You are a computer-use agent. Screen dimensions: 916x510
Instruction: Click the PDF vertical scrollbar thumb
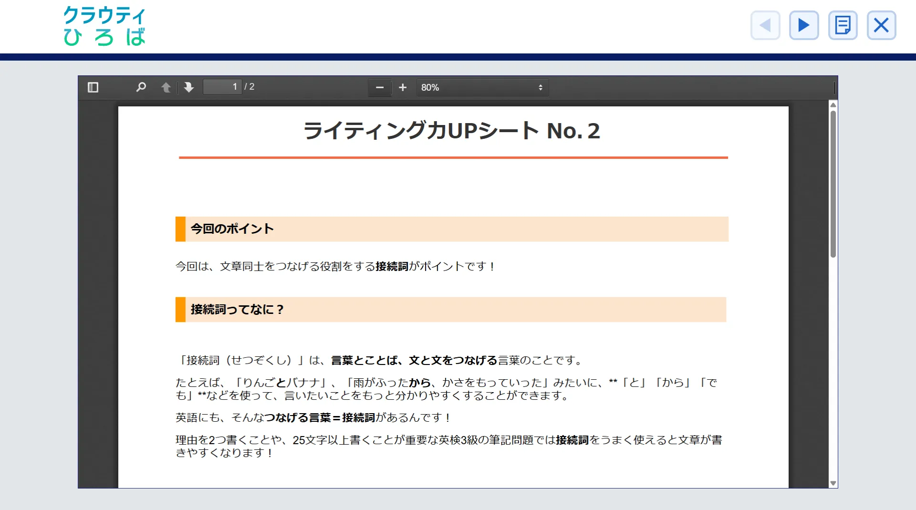833,184
